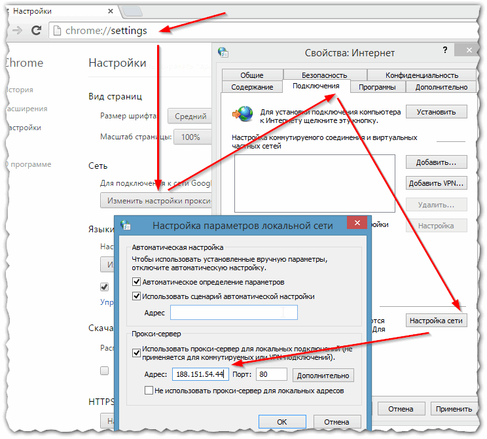
Task: Click the Chrome forward arrow icon
Action: pyautogui.click(x=18, y=31)
